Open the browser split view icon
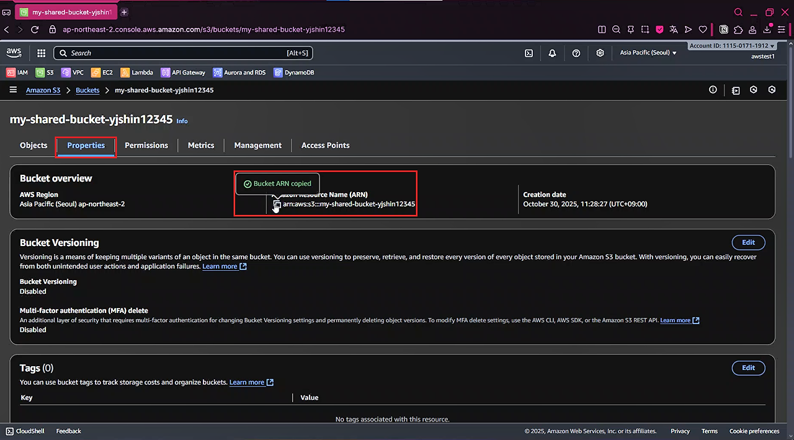The image size is (794, 440). click(x=602, y=29)
